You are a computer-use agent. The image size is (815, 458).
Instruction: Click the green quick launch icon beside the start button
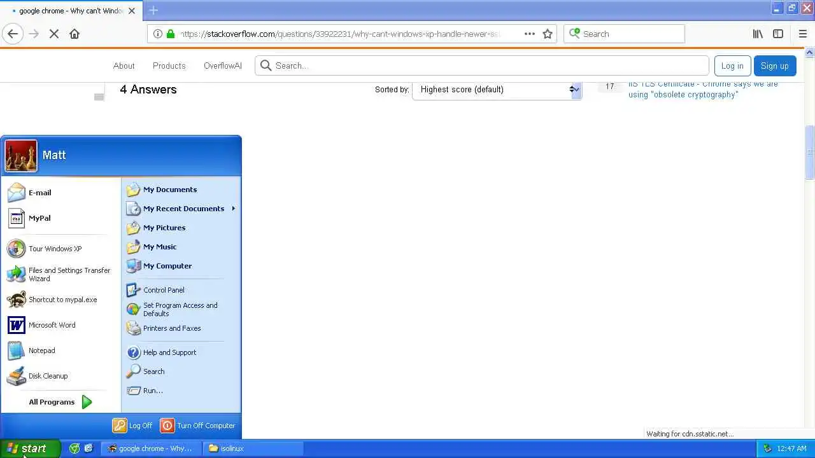74,448
